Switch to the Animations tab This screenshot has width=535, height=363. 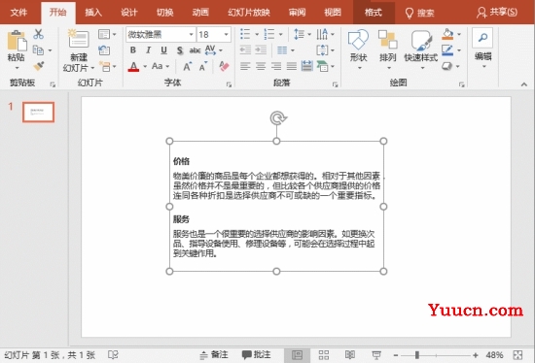(x=200, y=13)
